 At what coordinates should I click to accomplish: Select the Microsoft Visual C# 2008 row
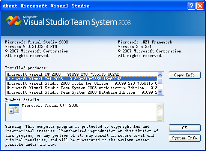click(x=81, y=74)
